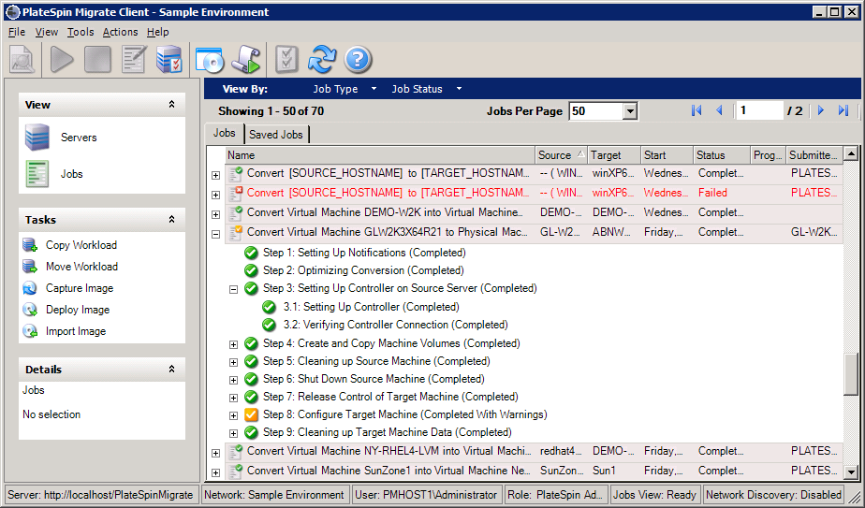Collapse the GLW2K3X64R21 conversion job row
The image size is (865, 508).
tap(216, 233)
